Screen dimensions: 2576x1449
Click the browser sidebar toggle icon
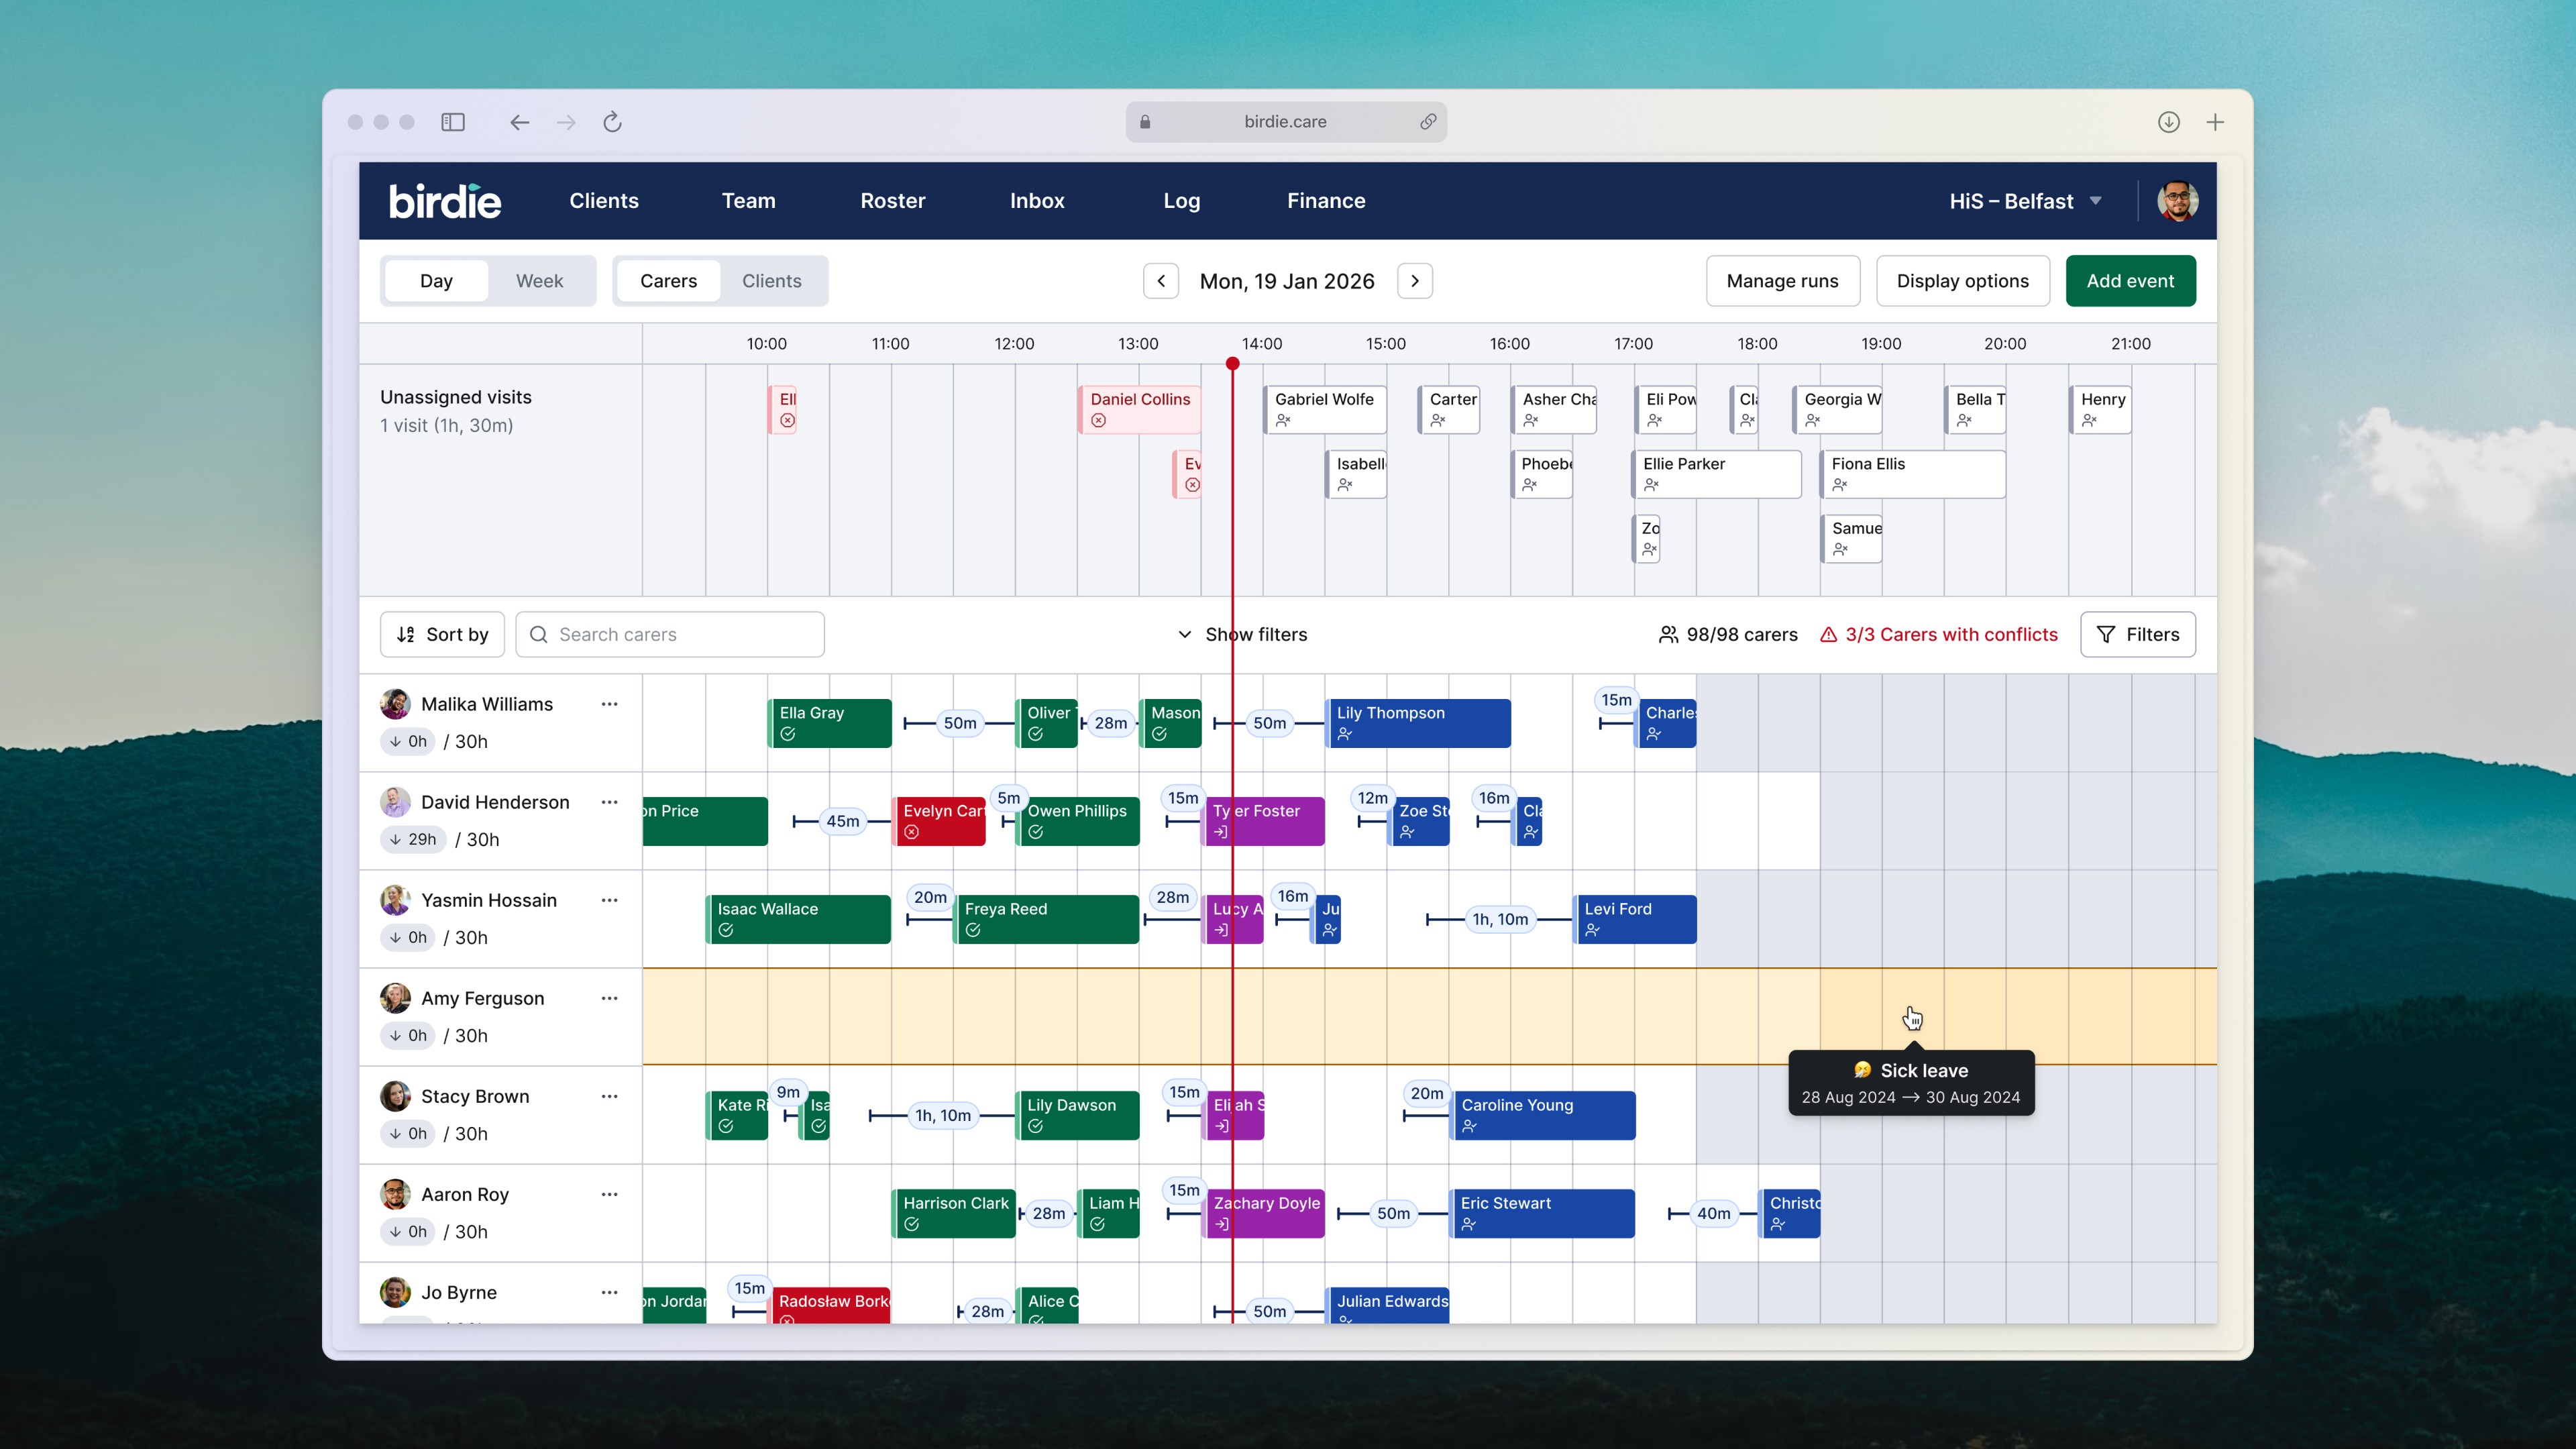pyautogui.click(x=453, y=122)
